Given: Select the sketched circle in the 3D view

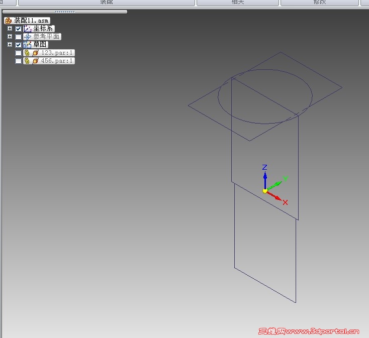Looking at the screenshot, I should tap(265, 69).
